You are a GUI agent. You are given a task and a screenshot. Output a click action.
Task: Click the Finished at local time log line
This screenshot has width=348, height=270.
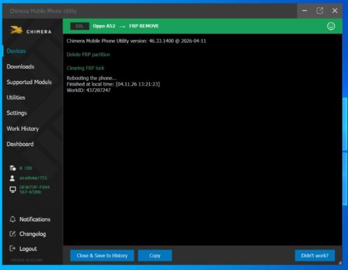tap(113, 84)
